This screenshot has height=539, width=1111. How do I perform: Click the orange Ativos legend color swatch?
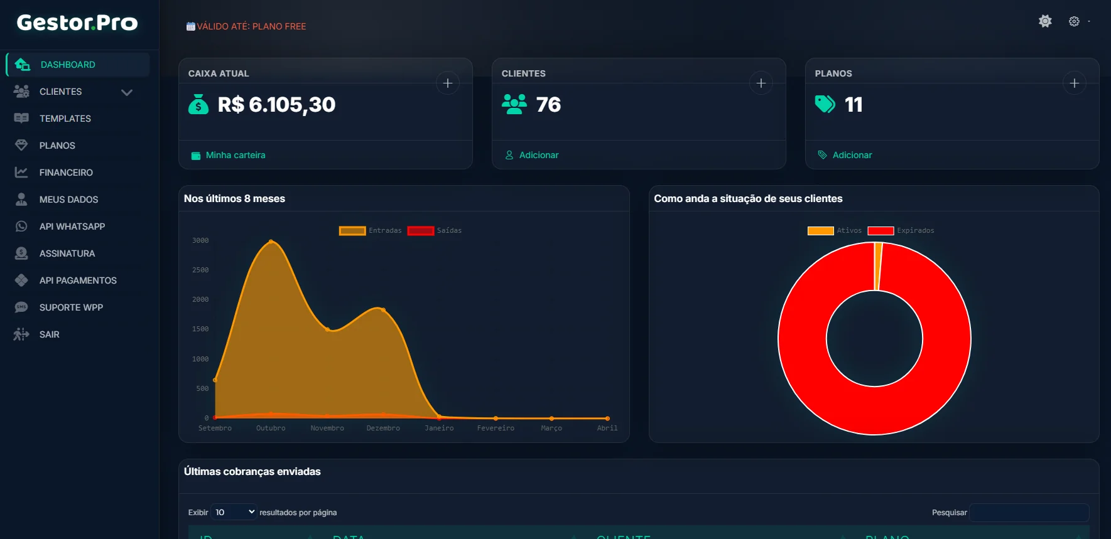coord(820,231)
